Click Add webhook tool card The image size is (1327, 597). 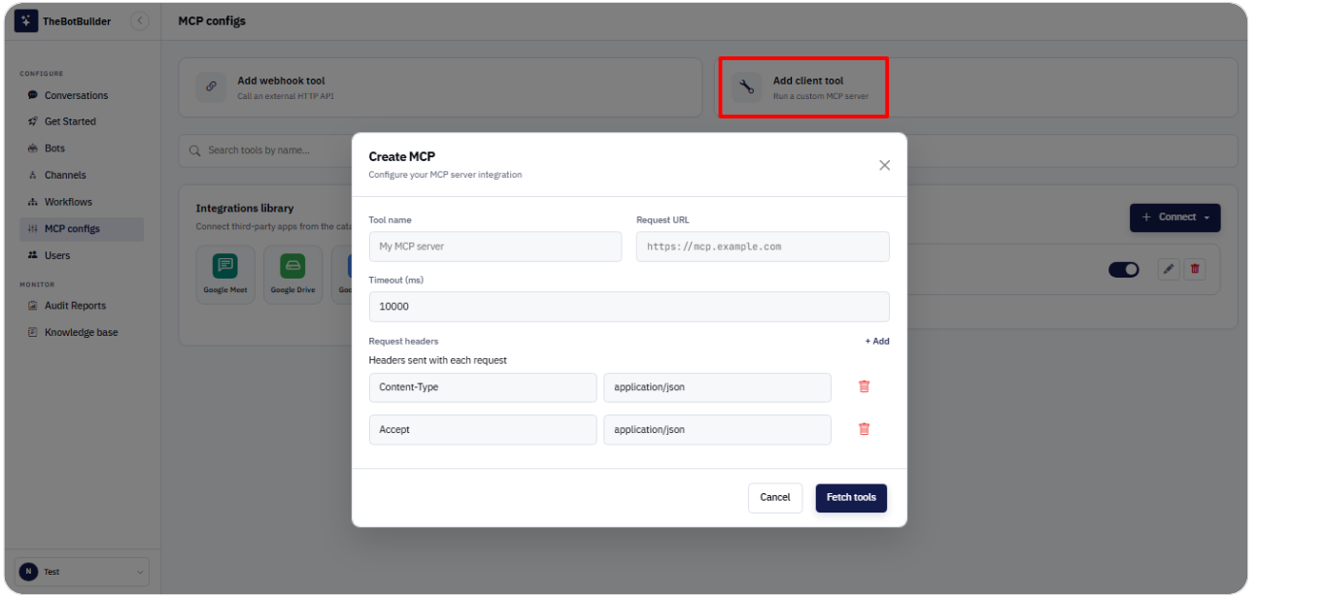click(440, 87)
